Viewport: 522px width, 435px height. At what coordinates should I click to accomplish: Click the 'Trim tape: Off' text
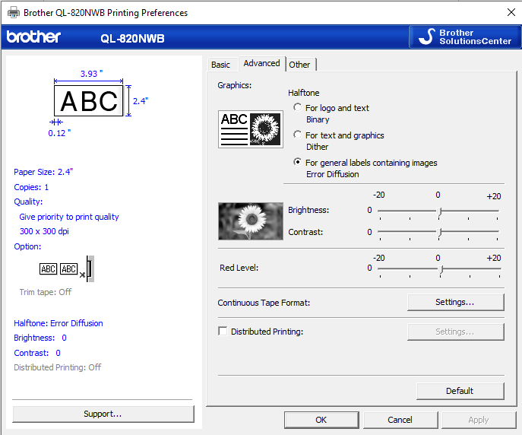(46, 292)
